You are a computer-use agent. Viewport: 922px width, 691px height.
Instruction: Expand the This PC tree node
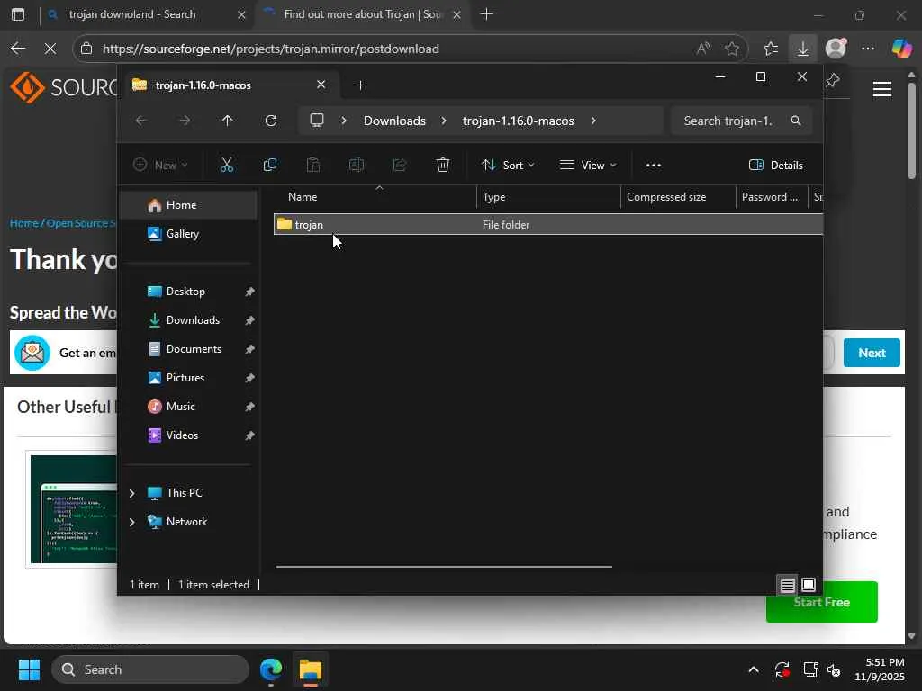point(132,493)
